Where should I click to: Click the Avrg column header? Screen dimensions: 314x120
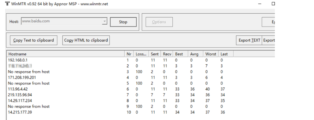195,54
